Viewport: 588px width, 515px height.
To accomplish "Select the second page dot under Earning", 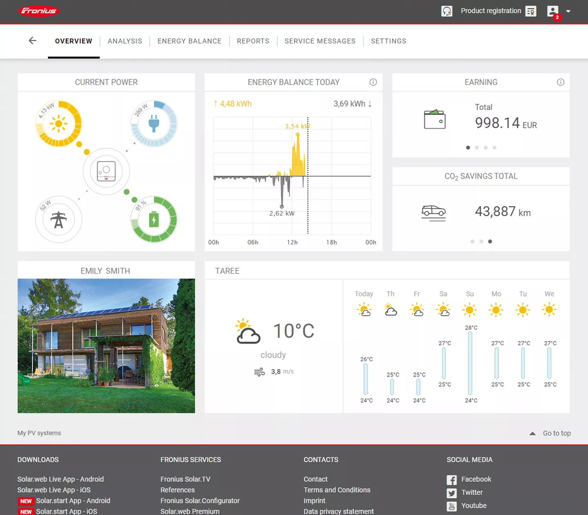I will [477, 148].
